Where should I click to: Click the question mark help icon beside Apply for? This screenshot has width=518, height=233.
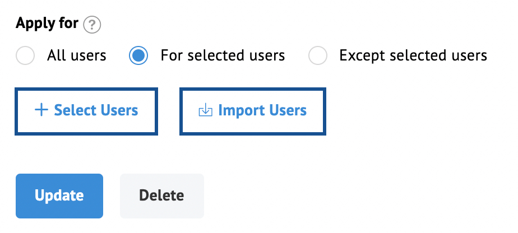[x=92, y=25]
